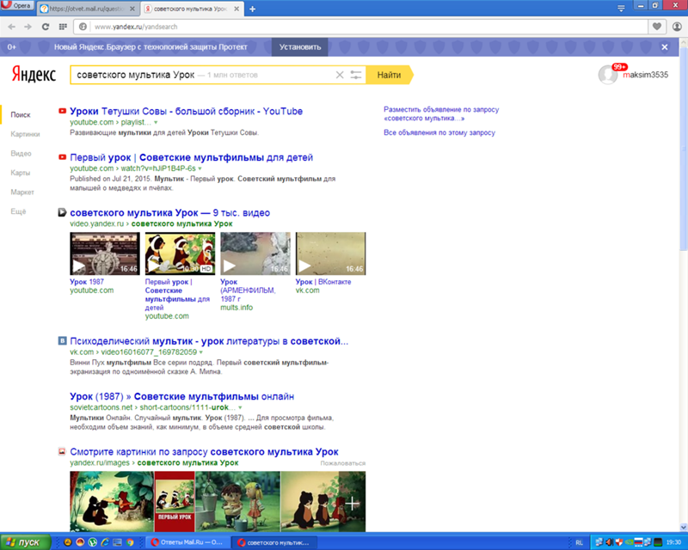The image size is (688, 550).
Task: Switch to Видео results
Action: pos(21,154)
